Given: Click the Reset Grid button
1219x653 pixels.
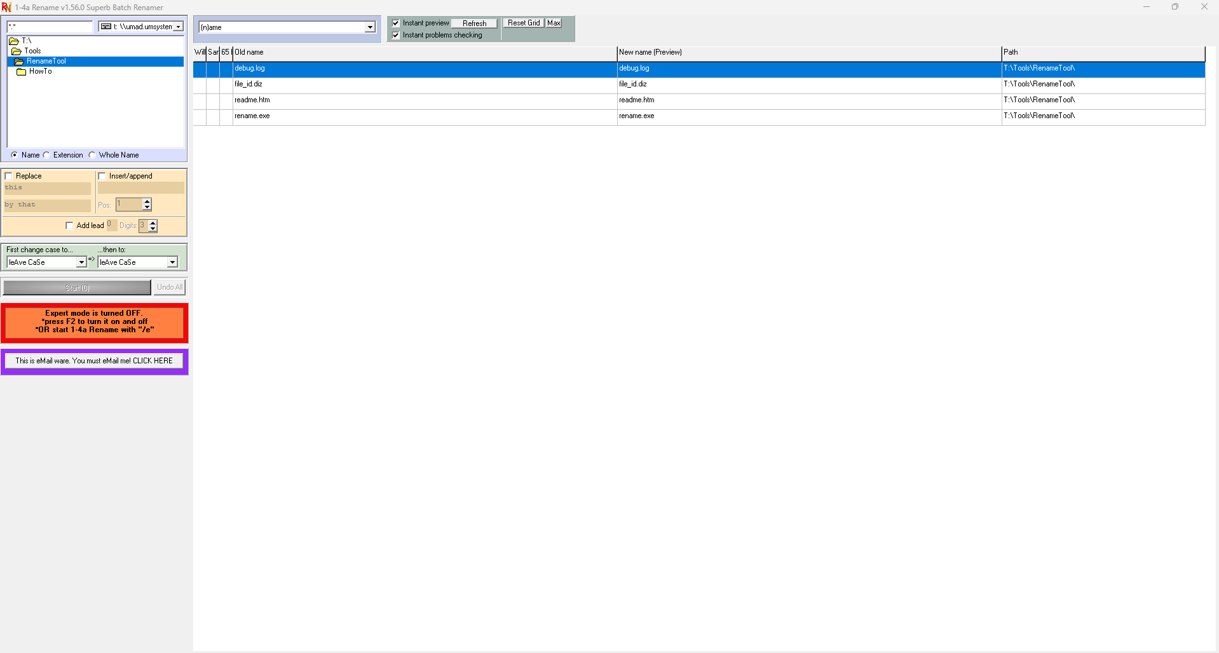Looking at the screenshot, I should (x=523, y=23).
